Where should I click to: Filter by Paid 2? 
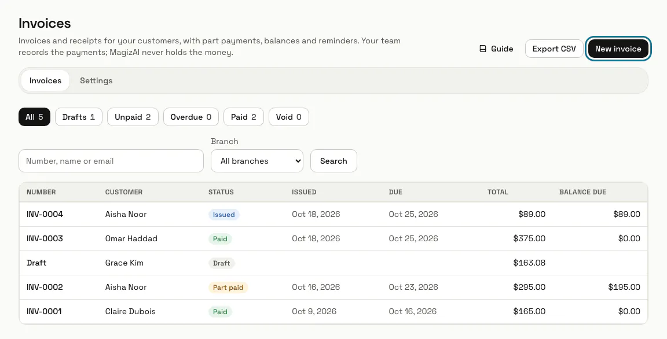[244, 117]
